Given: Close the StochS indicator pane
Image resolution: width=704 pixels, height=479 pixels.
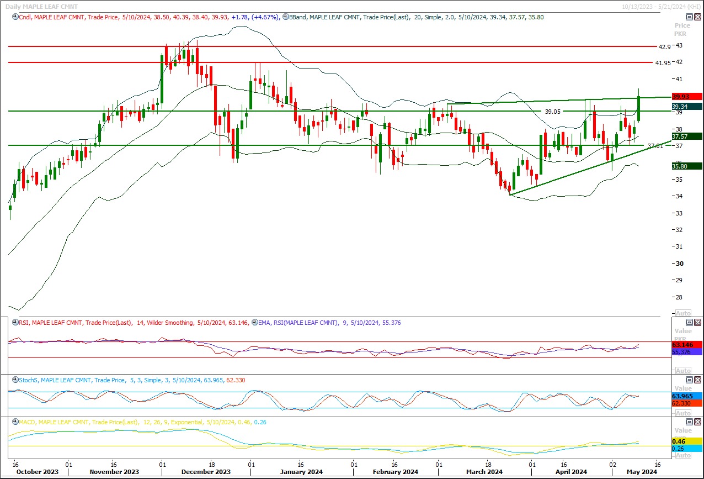Looking at the screenshot, I should [697, 380].
